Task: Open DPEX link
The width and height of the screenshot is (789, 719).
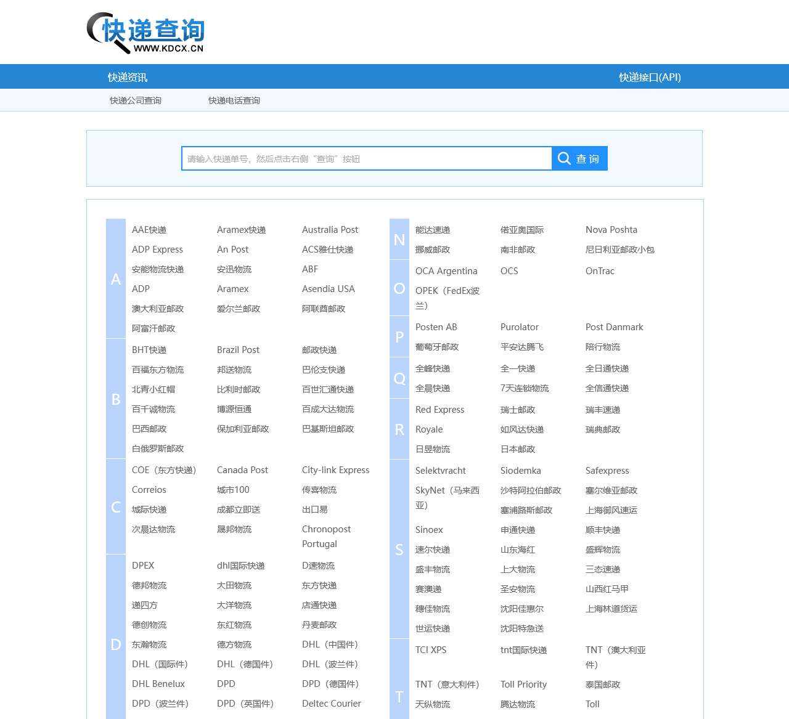Action: click(x=143, y=566)
